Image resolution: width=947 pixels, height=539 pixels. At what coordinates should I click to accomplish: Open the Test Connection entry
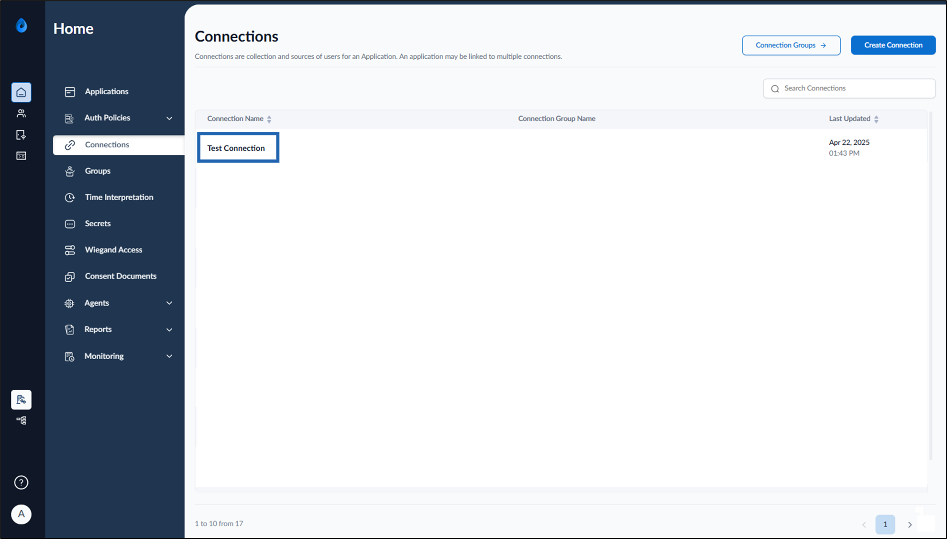point(236,148)
